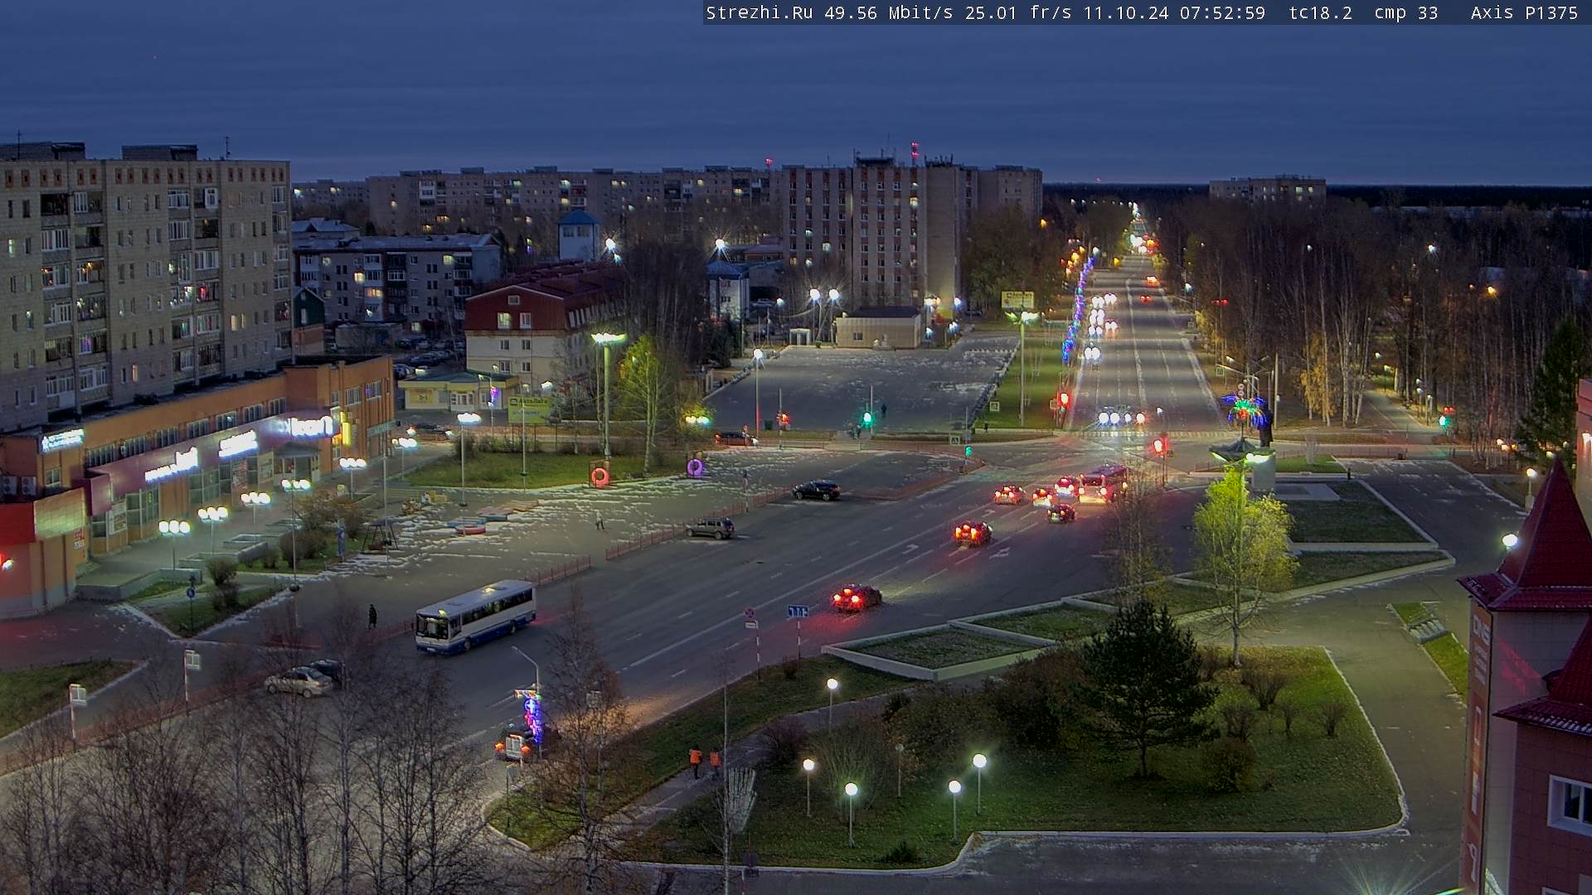Image resolution: width=1592 pixels, height=895 pixels.
Task: Click the 25.01 fr/s frame rate value
Action: pyautogui.click(x=1018, y=12)
